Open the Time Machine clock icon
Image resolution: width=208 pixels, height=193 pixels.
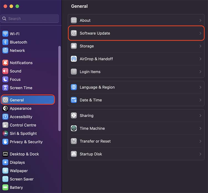[x=74, y=128]
